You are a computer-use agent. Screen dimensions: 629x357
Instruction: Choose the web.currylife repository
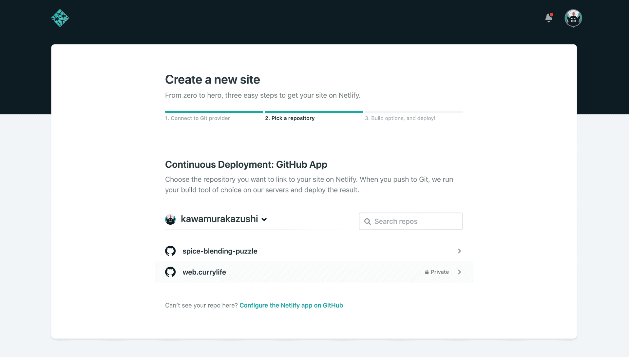[314, 272]
